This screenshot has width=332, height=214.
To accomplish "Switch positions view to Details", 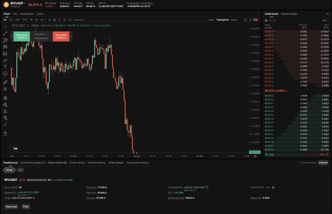I will click(x=9, y=170).
